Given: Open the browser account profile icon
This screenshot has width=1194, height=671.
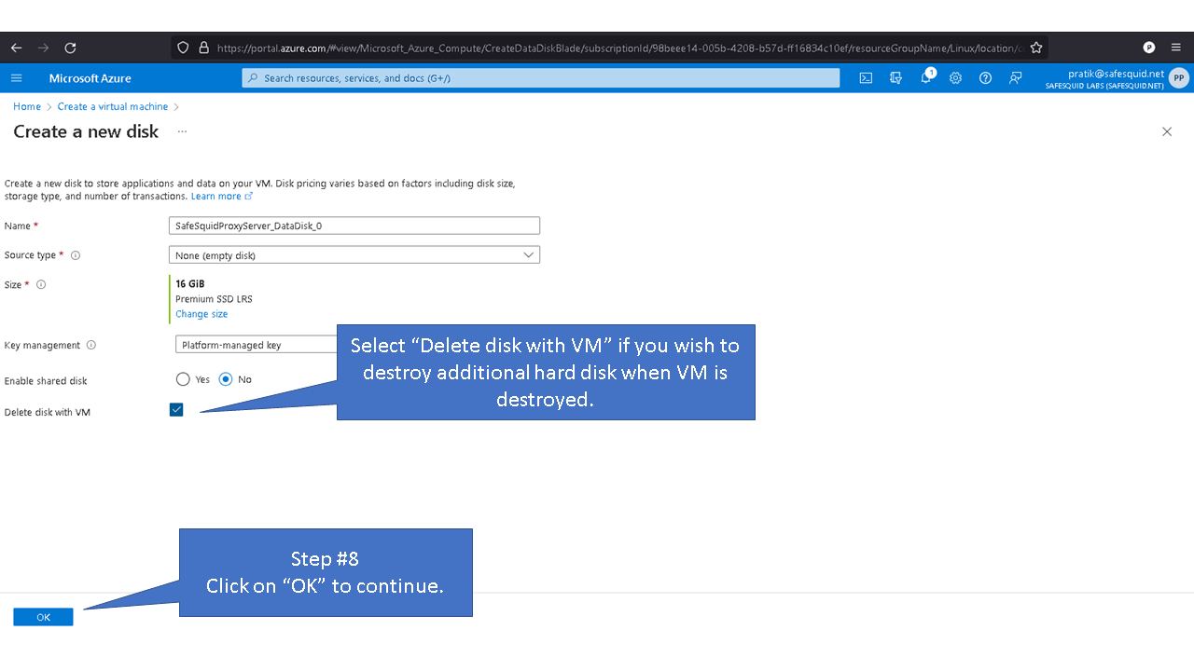Looking at the screenshot, I should [x=1149, y=48].
